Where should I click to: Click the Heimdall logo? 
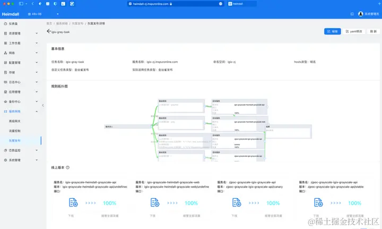click(11, 14)
